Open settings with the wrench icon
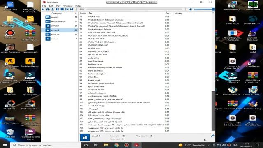Viewport: 263px width, 148px height. pyautogui.click(x=212, y=136)
